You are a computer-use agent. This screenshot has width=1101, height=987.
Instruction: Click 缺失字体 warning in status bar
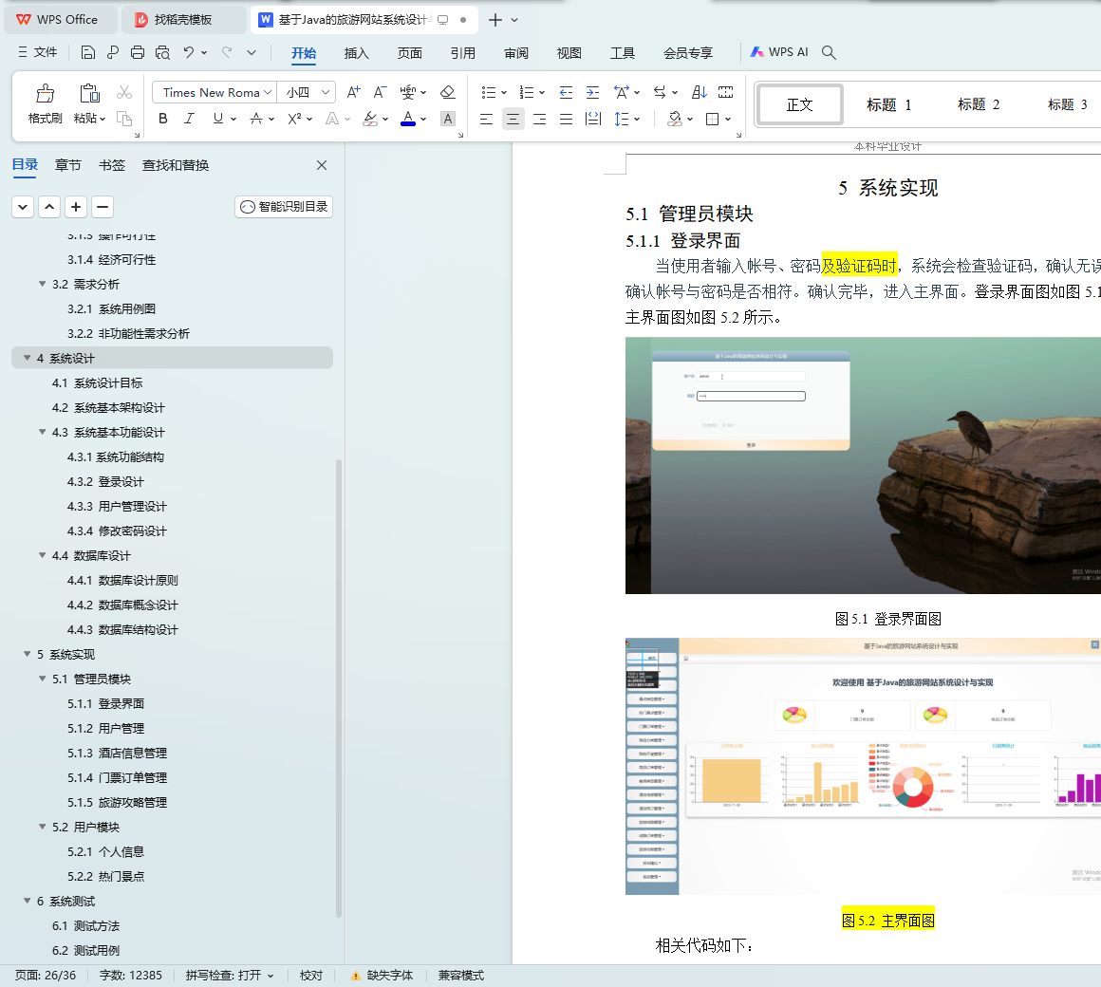(x=382, y=975)
